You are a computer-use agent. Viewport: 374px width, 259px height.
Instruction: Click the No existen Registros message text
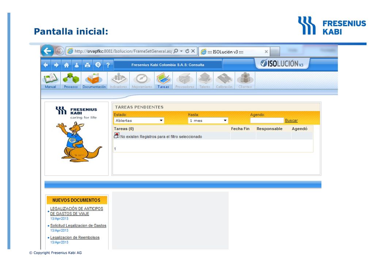tap(161, 137)
